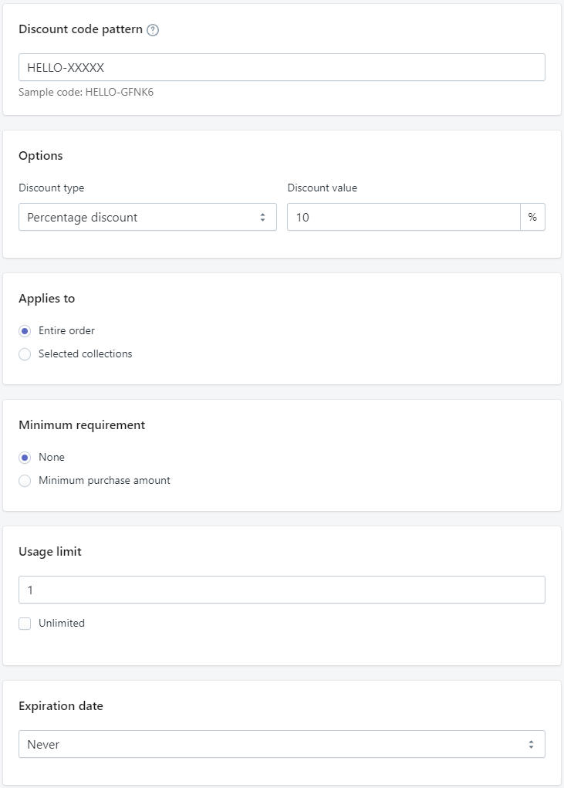Click the Options section heading
Image resolution: width=564 pixels, height=788 pixels.
(41, 156)
